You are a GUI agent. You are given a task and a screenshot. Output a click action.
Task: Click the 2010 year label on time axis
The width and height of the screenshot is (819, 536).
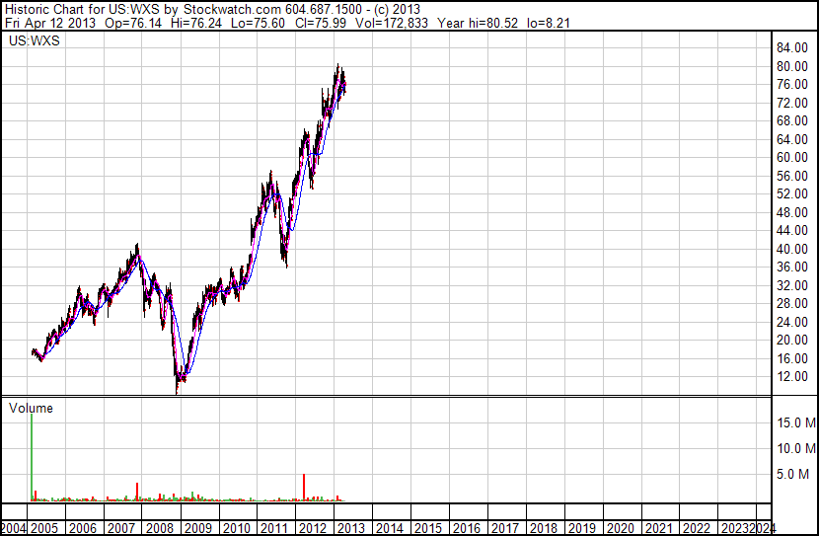pyautogui.click(x=237, y=528)
